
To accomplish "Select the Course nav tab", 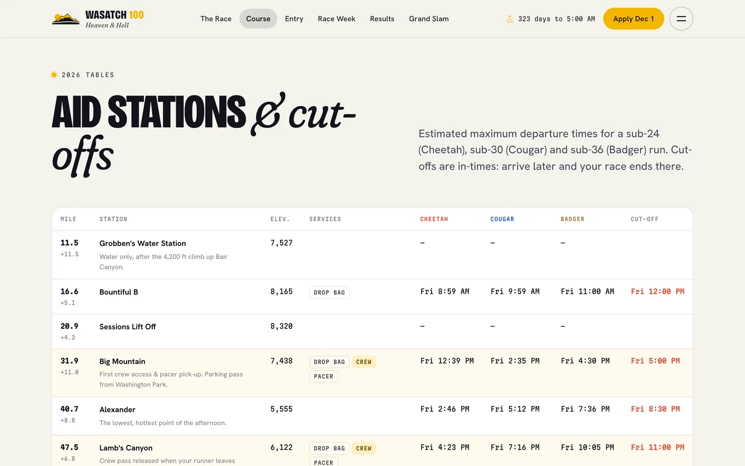I will 258,19.
